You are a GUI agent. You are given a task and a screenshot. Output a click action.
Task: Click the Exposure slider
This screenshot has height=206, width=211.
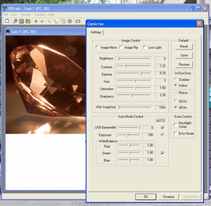[129, 135]
